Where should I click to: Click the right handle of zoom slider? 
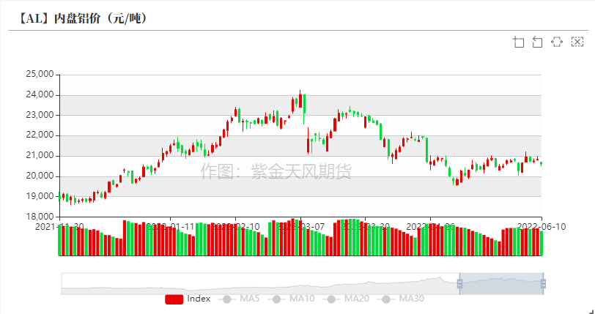pyautogui.click(x=543, y=283)
